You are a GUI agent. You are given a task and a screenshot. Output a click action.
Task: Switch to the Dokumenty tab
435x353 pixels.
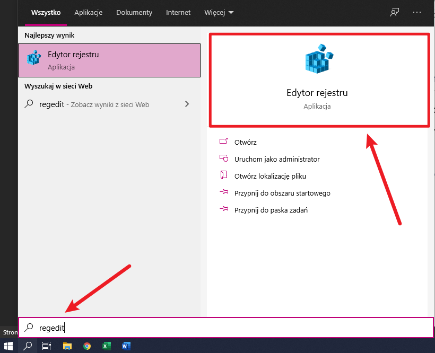point(134,13)
